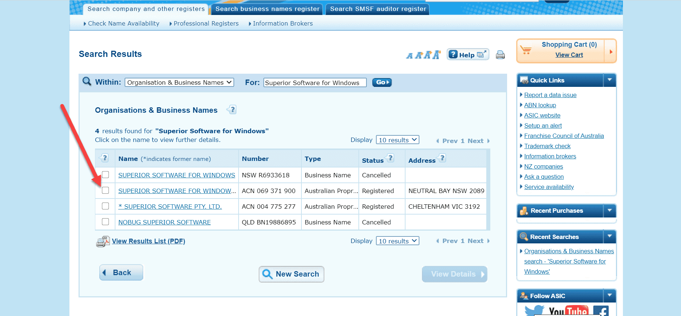The image size is (681, 316).
Task: Open the ABN lookup quick link
Action: coord(540,105)
